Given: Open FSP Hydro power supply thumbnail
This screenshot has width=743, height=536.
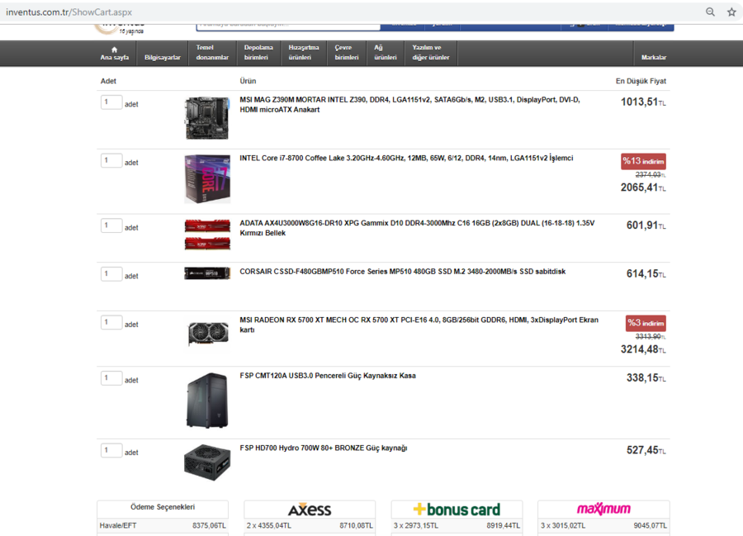Looking at the screenshot, I should coord(207,462).
